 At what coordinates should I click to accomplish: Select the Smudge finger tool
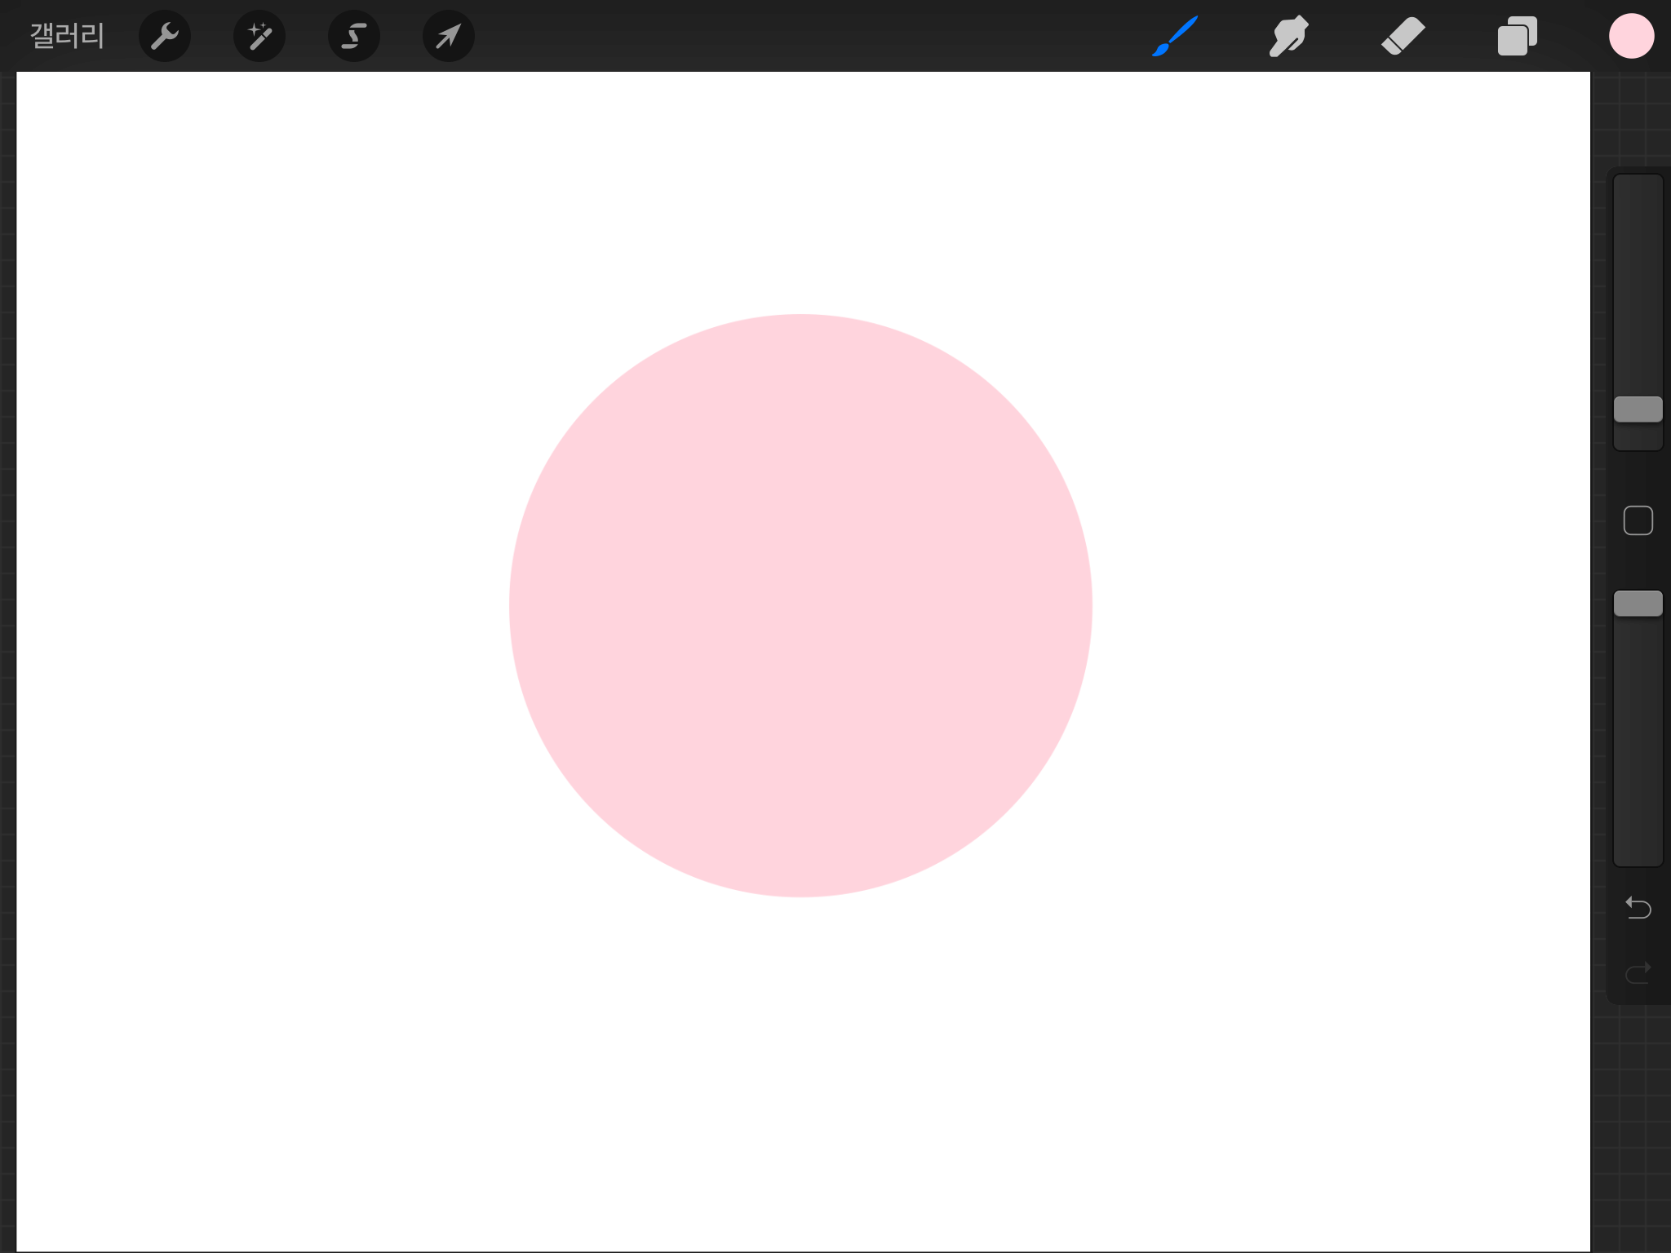(1289, 36)
